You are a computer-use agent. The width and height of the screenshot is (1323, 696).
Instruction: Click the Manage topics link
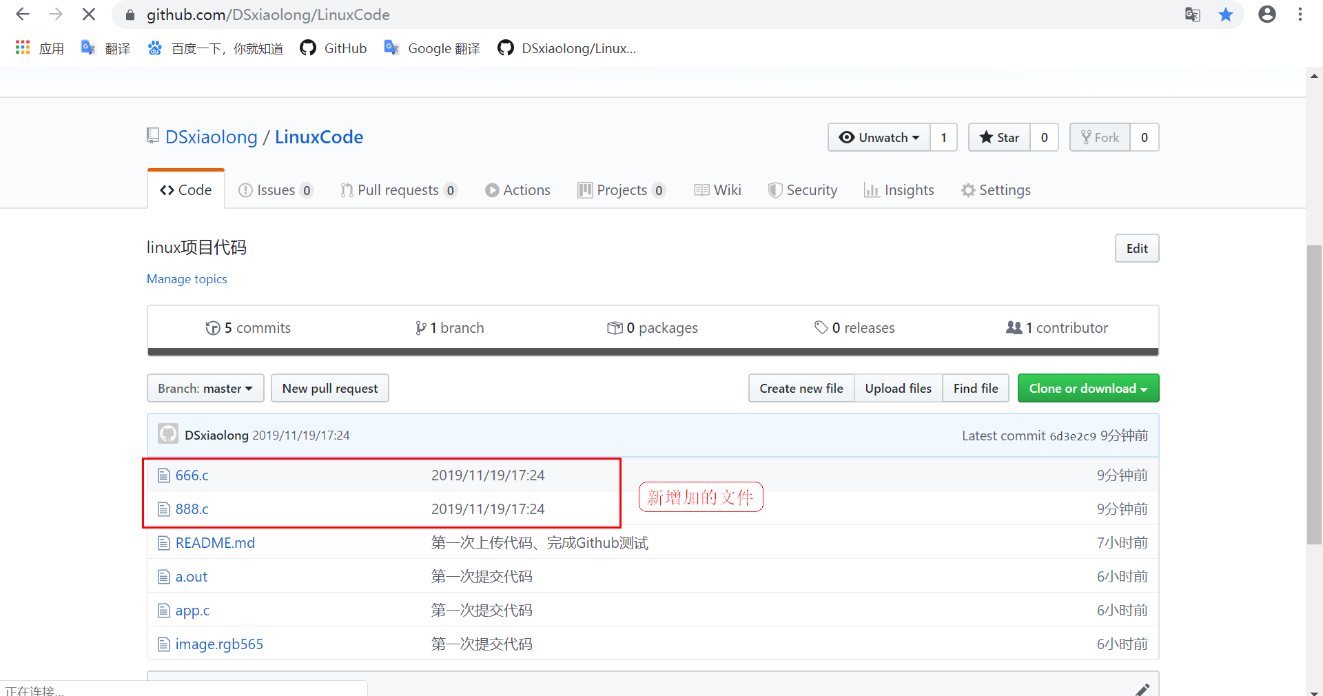pyautogui.click(x=187, y=279)
